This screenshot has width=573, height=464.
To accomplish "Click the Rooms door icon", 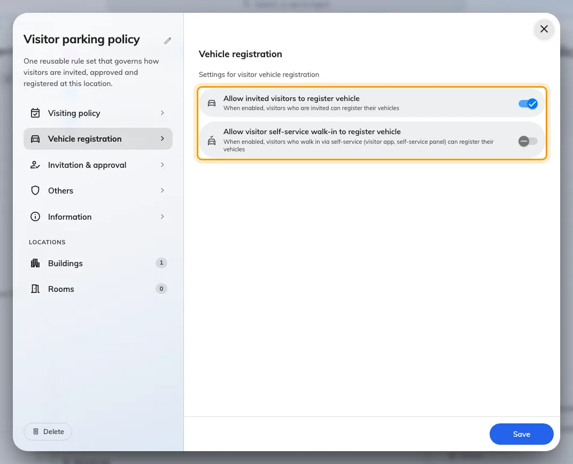I will tap(35, 289).
